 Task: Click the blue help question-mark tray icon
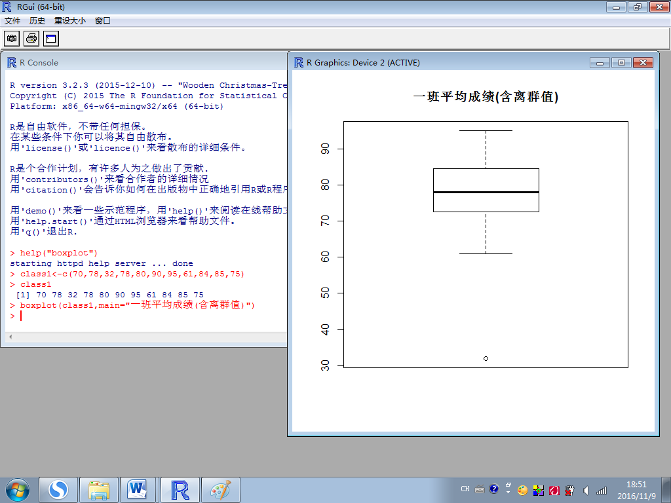click(493, 489)
